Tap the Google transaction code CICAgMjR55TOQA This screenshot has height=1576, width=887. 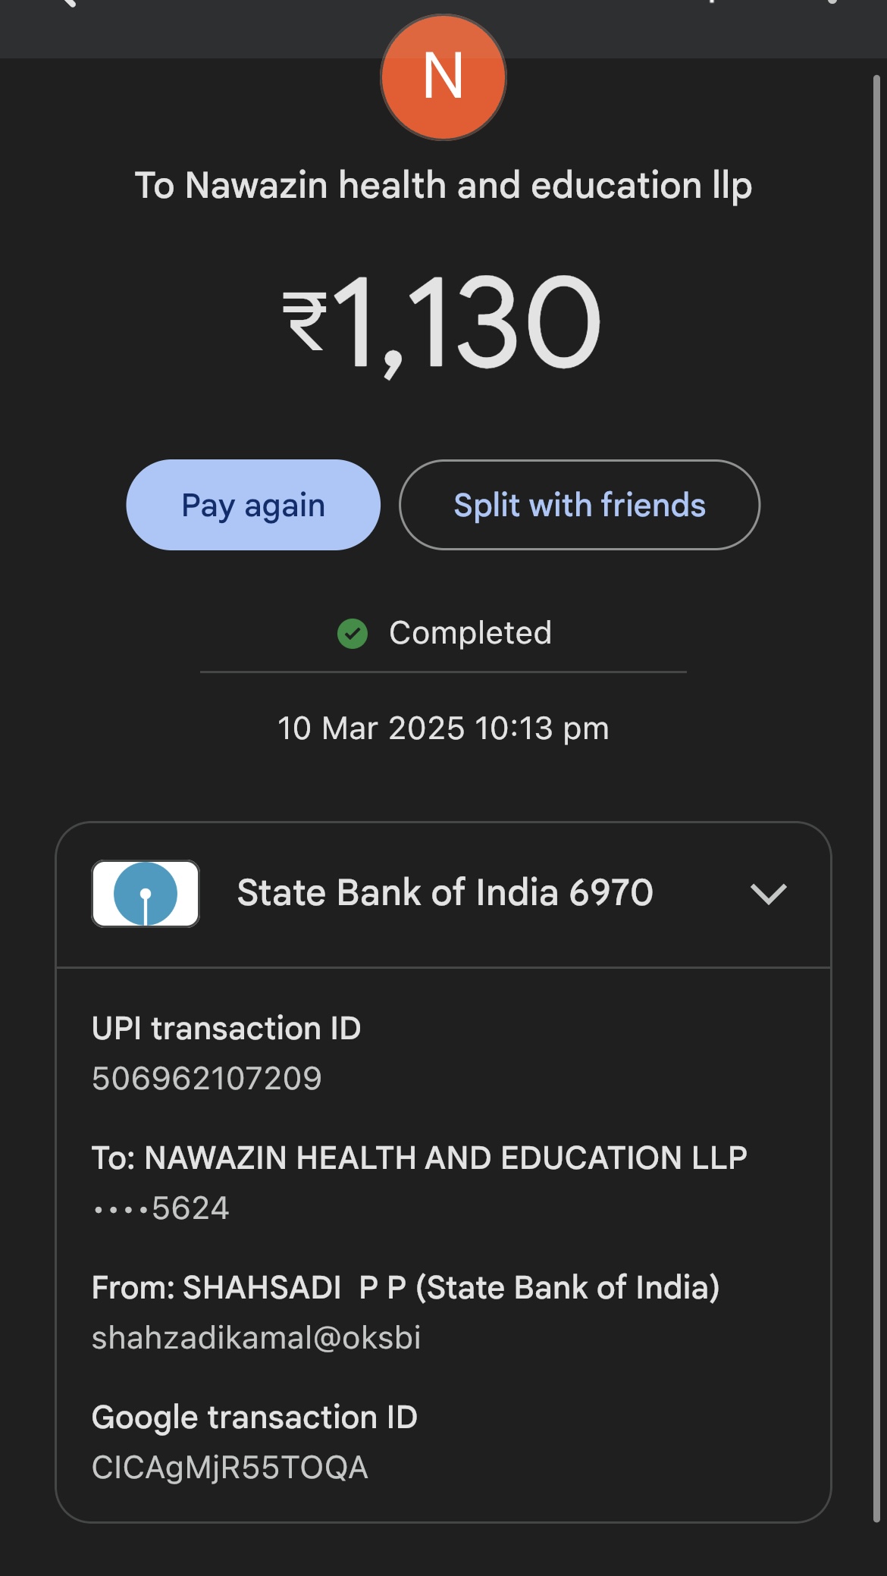click(230, 1468)
